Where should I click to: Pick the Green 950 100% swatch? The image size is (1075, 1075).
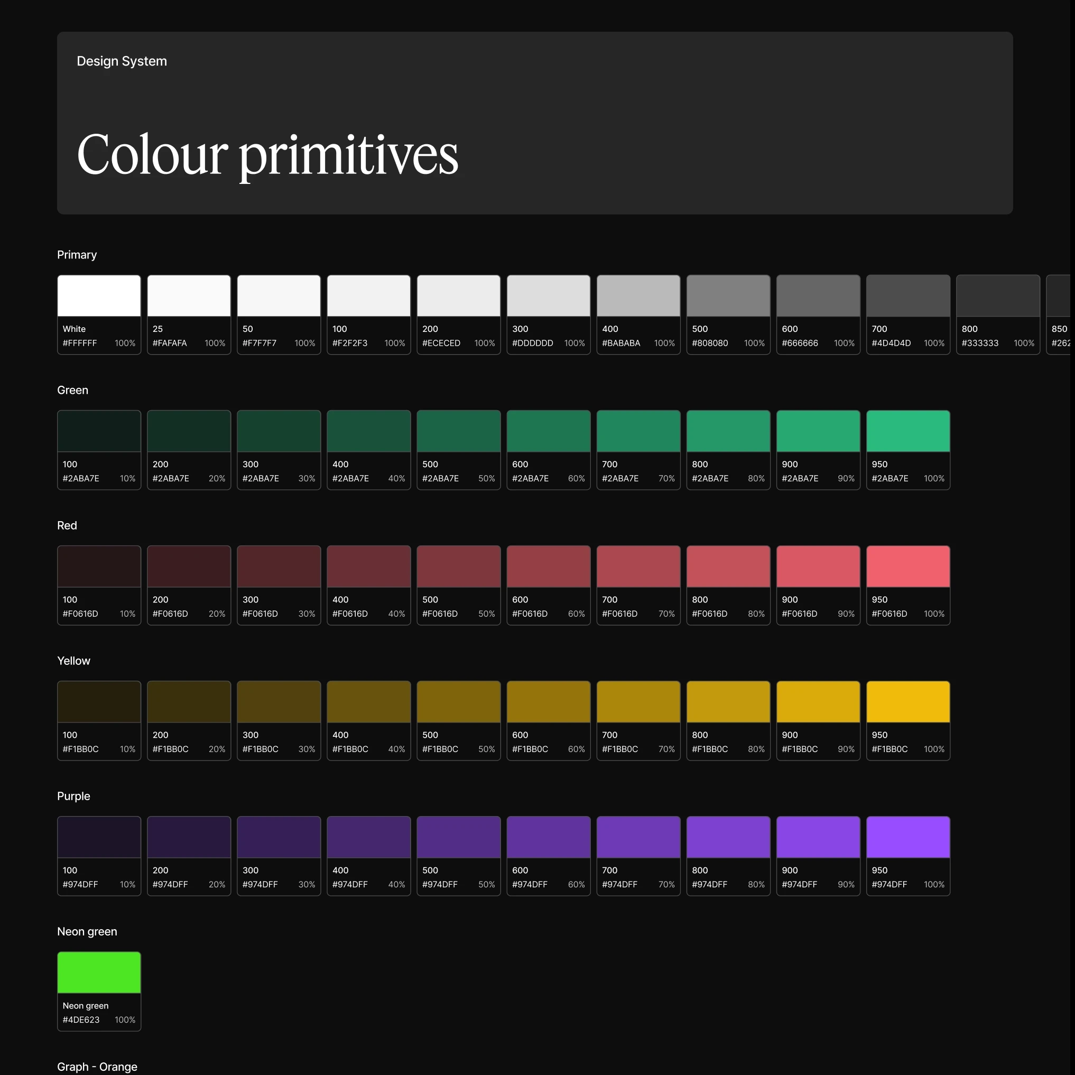click(x=907, y=431)
